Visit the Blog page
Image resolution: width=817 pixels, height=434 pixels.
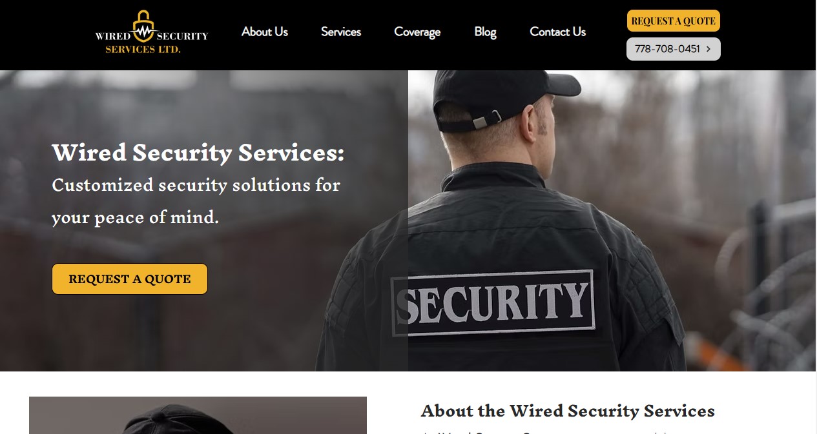(x=485, y=32)
